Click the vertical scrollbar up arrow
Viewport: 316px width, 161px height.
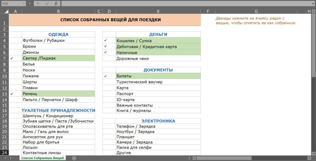(x=314, y=11)
